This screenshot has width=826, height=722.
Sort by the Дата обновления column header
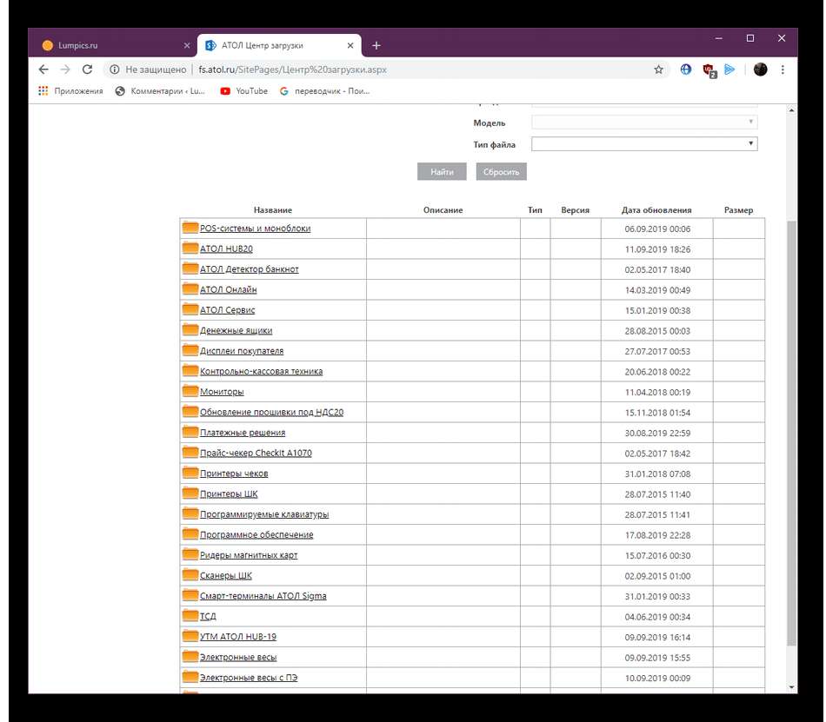(656, 210)
